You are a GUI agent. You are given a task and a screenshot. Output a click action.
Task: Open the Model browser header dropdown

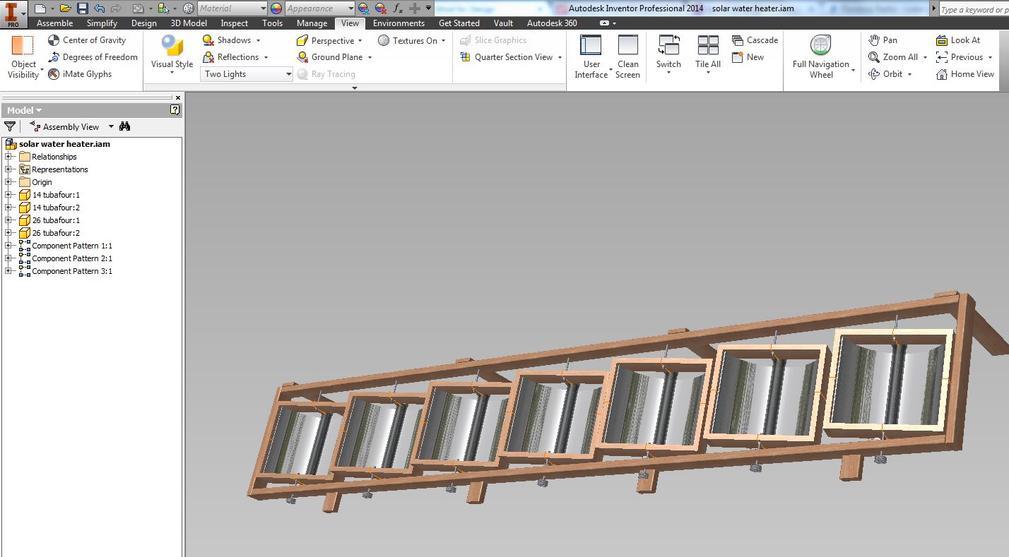tap(24, 110)
